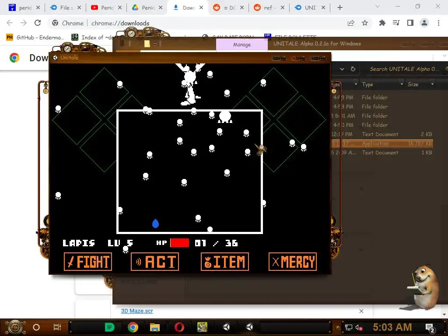Click the 5:03 AM taskbar clock
The width and height of the screenshot is (448, 336).
pos(392,327)
